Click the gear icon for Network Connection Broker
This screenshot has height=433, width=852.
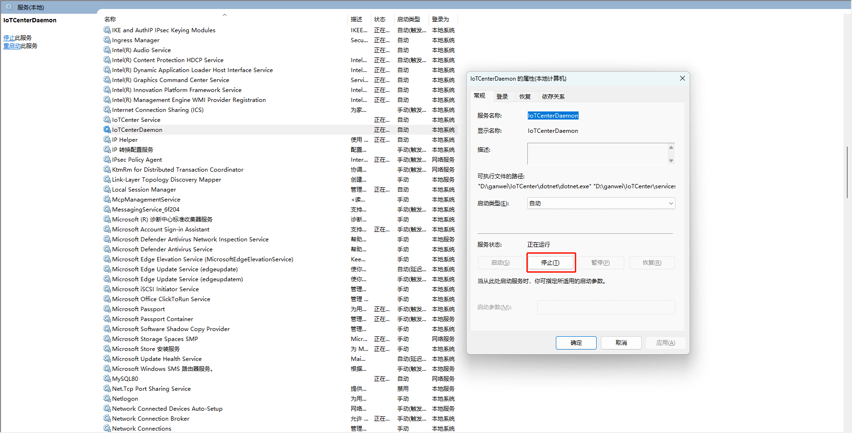107,418
